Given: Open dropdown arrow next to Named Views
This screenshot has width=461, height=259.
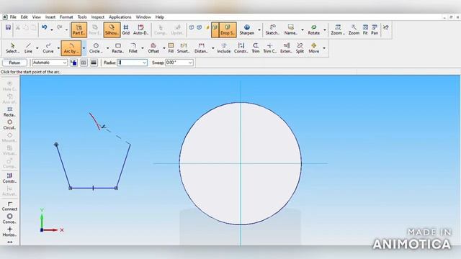Looking at the screenshot, I should (x=303, y=30).
